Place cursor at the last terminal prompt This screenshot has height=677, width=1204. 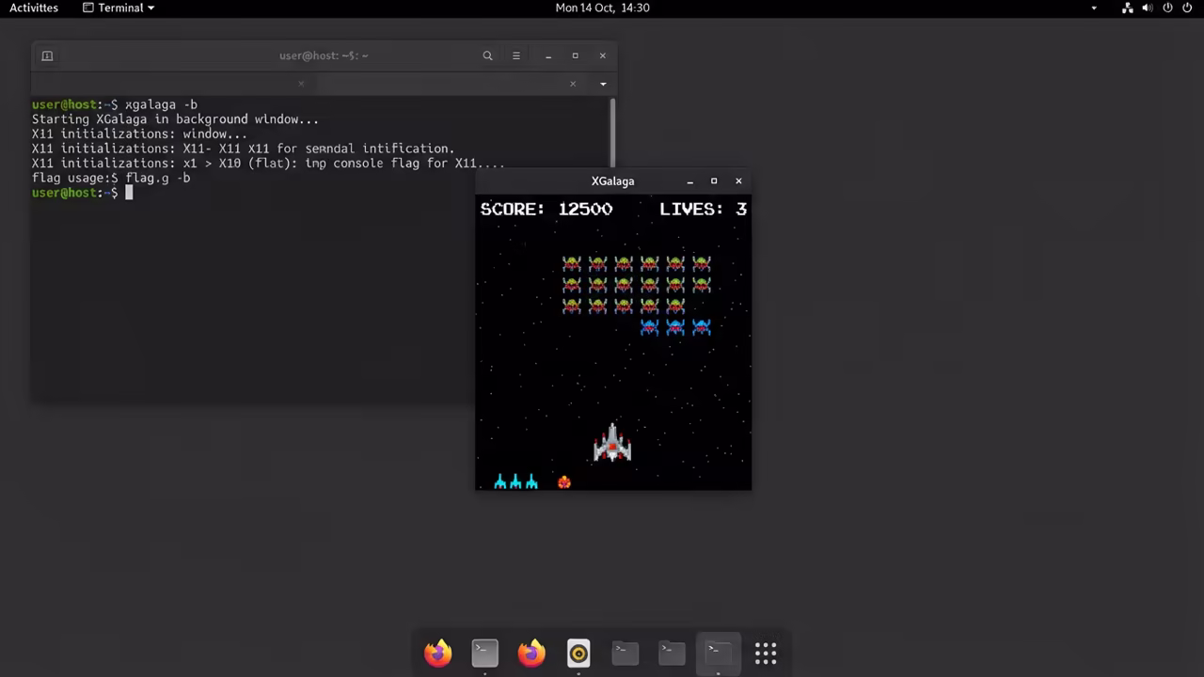tap(129, 193)
